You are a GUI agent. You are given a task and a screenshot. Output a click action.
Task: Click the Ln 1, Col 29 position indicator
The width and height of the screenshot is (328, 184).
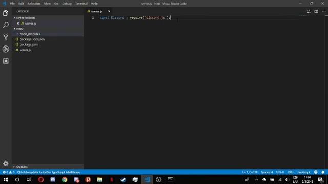pyautogui.click(x=250, y=172)
